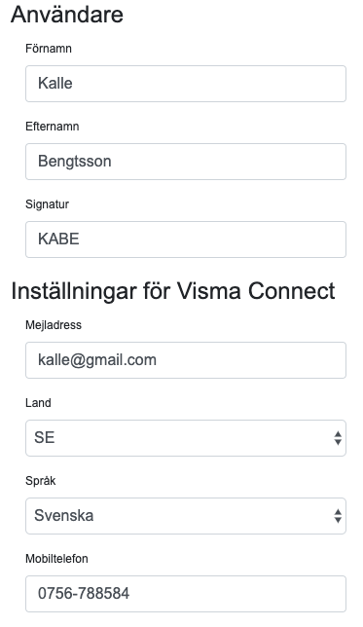Click the up-down arrows on Språk selector
The width and height of the screenshot is (363, 627).
click(x=338, y=516)
